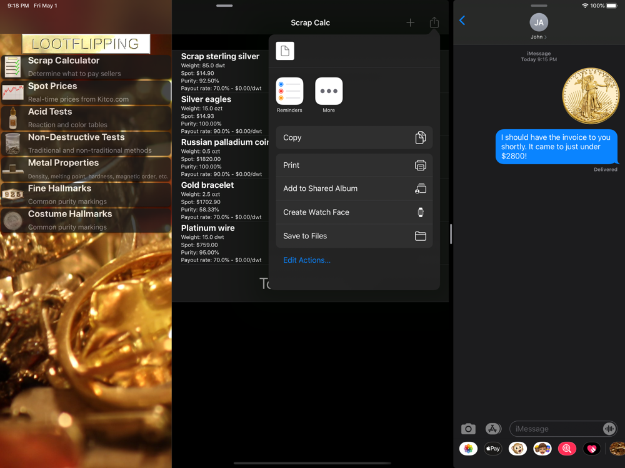Screen dimensions: 625x468
Task: Tap the status bar clock reading 9:18 PM
Action: click(18, 6)
